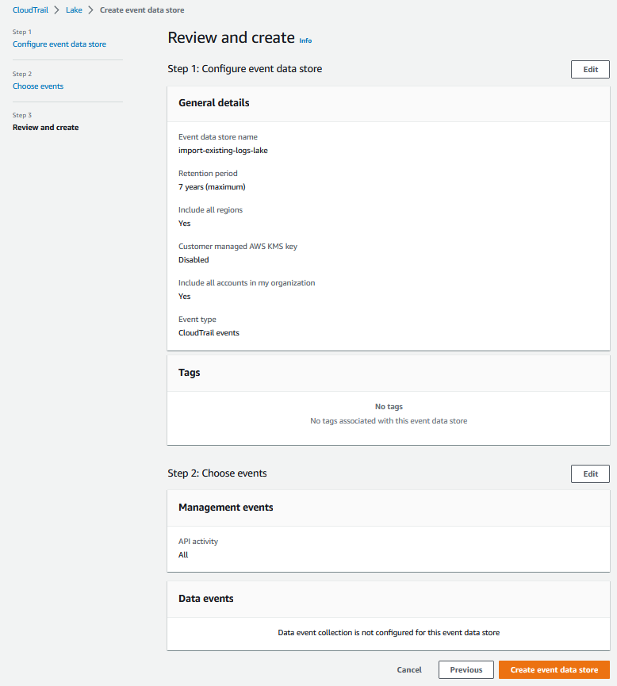Click the import-existing-logs-lake name value

click(x=223, y=150)
